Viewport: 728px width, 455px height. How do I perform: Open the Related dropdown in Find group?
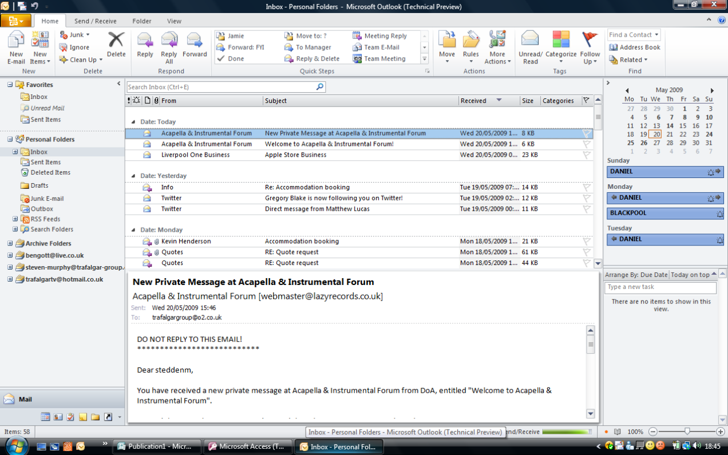628,60
